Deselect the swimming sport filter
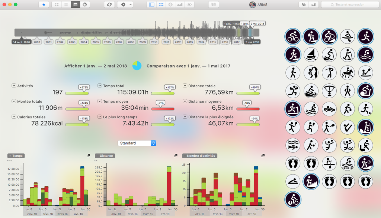 click(365, 54)
